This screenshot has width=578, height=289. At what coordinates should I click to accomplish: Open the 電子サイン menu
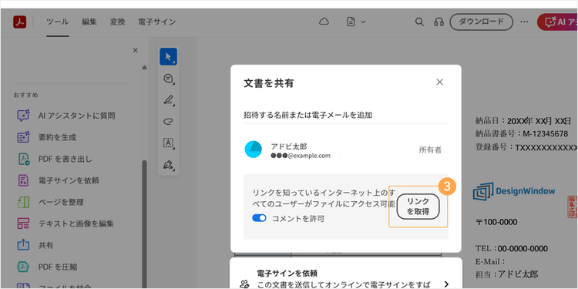point(156,22)
